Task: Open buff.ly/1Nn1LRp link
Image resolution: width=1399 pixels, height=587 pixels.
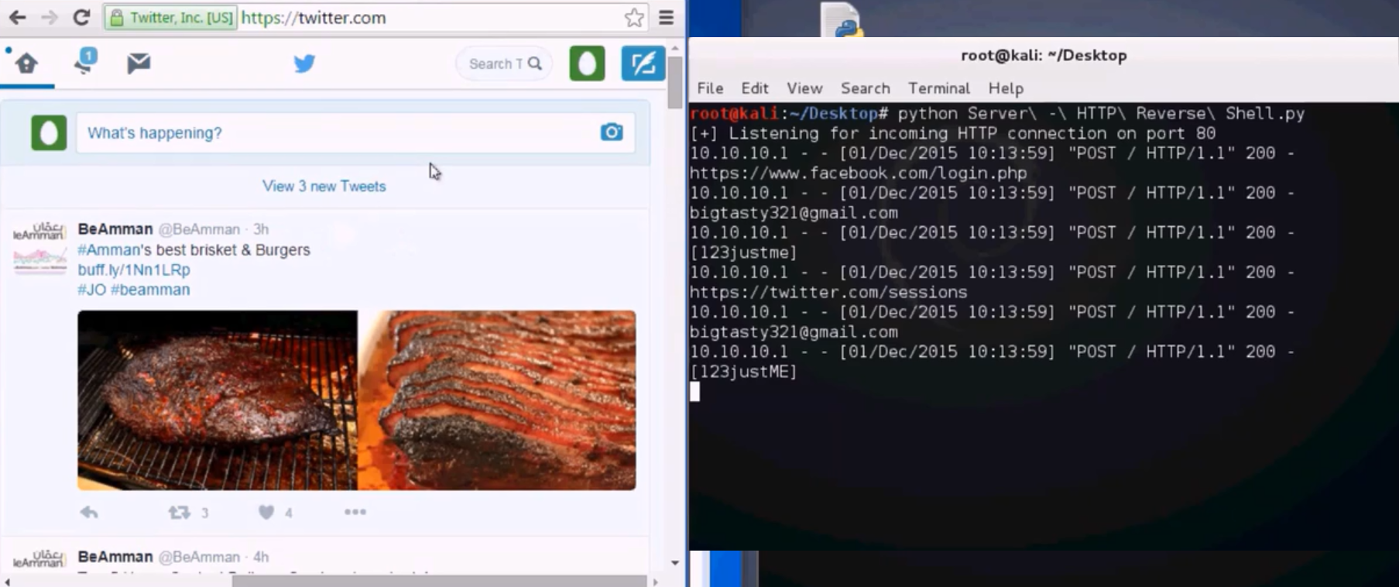Action: [134, 269]
